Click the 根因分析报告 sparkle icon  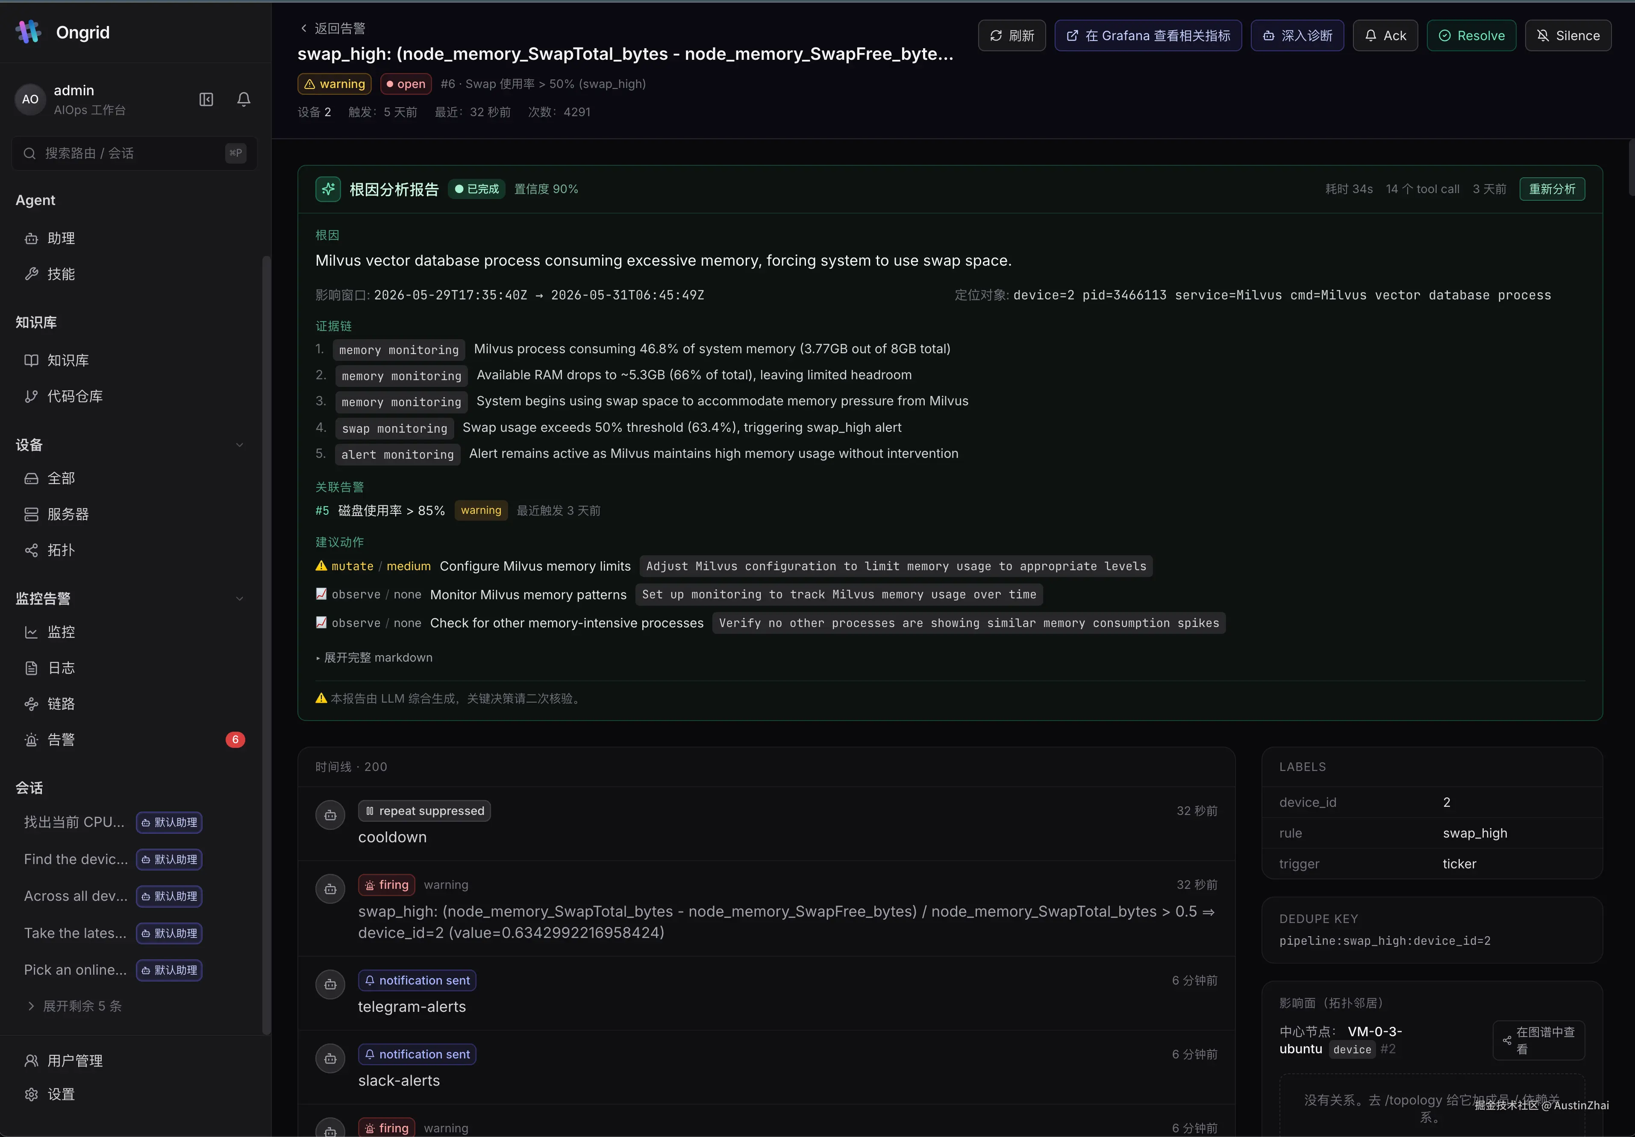(328, 189)
